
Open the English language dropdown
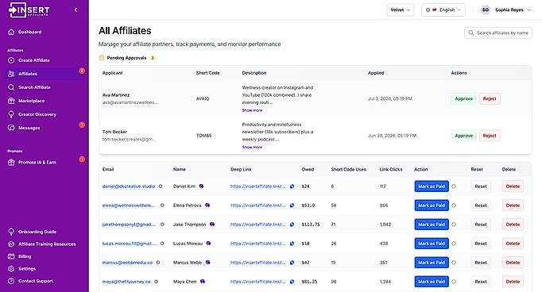tap(443, 10)
